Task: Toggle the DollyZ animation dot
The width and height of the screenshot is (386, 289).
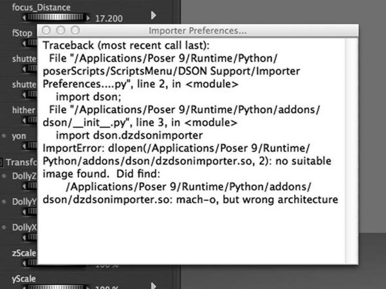Action: [4, 175]
